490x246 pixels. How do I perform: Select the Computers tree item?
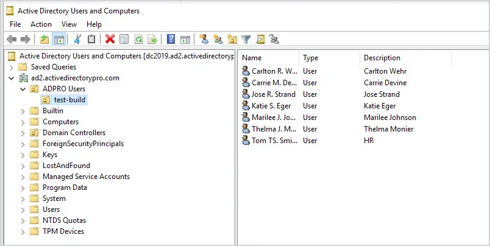pyautogui.click(x=60, y=122)
